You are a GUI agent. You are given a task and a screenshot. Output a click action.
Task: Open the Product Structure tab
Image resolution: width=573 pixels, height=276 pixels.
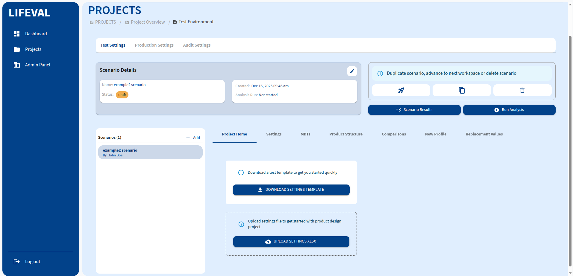(x=346, y=134)
